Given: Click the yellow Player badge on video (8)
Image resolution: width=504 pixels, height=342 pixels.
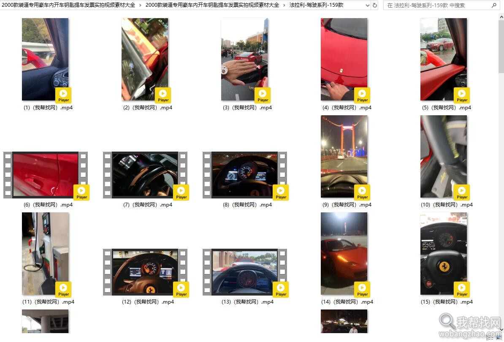Looking at the screenshot, I should click(281, 192).
